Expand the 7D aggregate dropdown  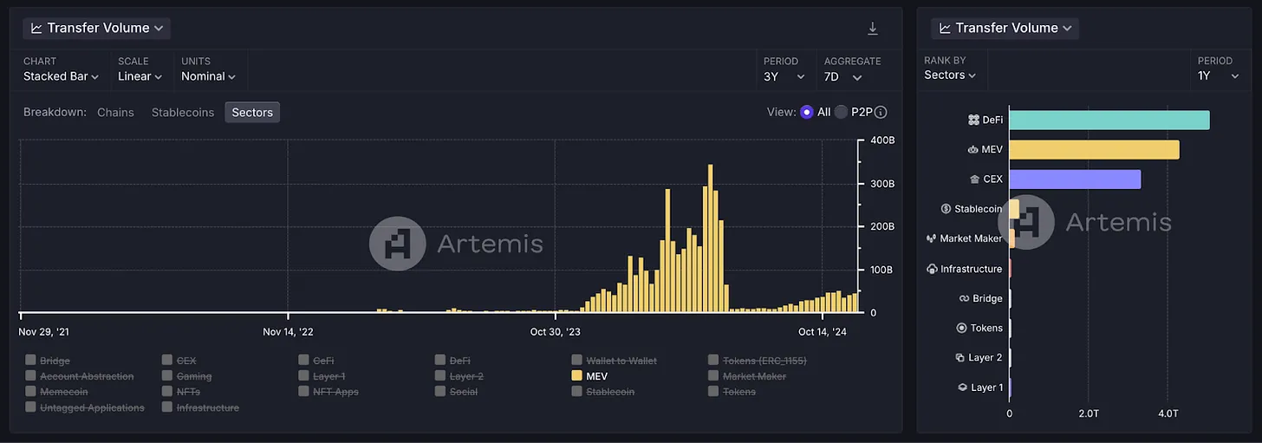pos(842,76)
